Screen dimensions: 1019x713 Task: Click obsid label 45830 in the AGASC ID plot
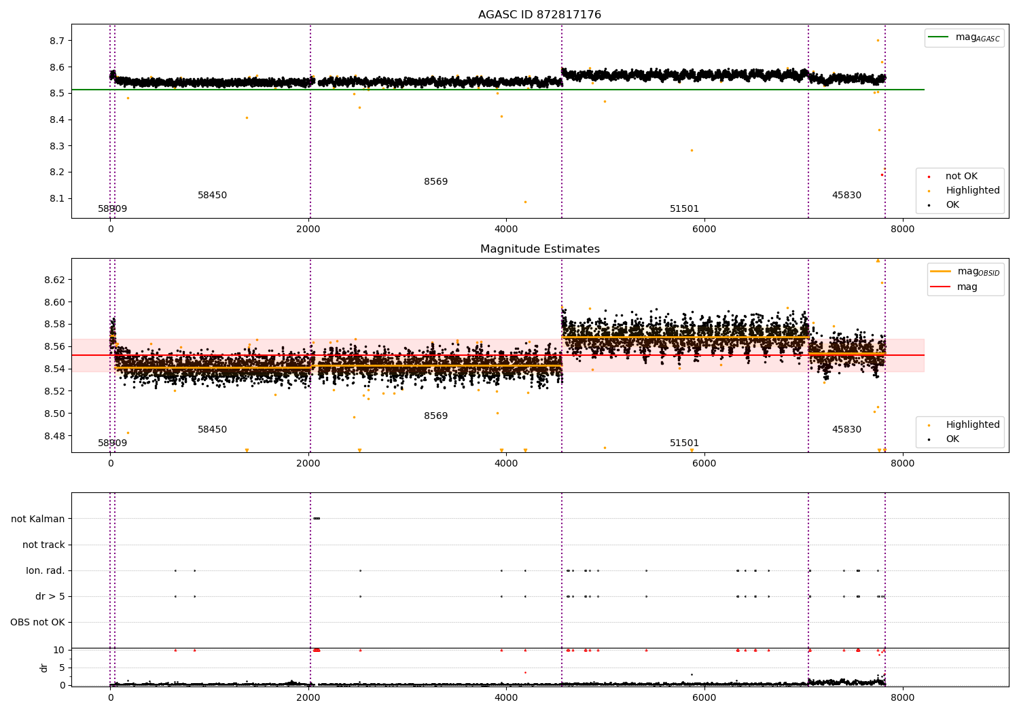point(846,196)
